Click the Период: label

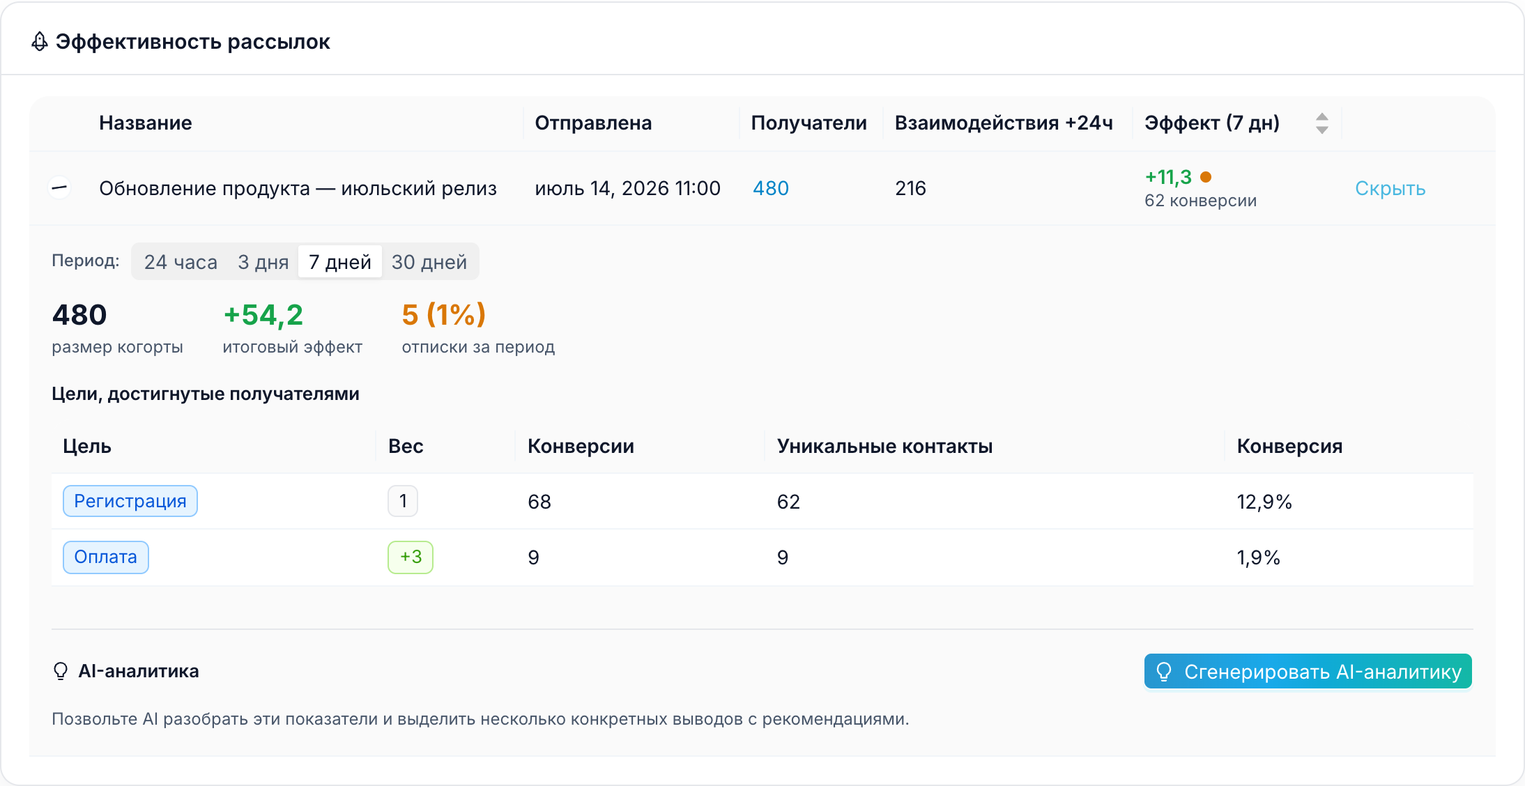point(86,261)
